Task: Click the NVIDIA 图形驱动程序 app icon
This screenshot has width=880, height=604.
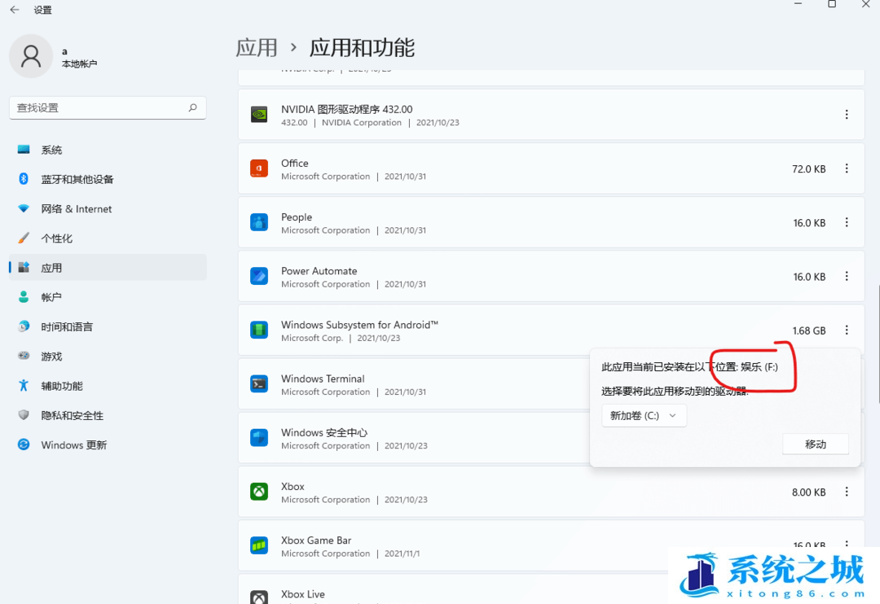Action: point(259,115)
